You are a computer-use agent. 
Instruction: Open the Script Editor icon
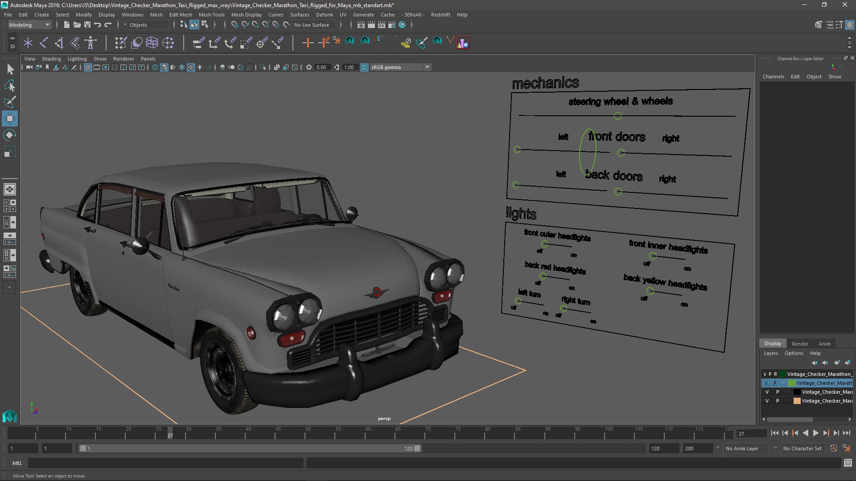click(x=848, y=463)
